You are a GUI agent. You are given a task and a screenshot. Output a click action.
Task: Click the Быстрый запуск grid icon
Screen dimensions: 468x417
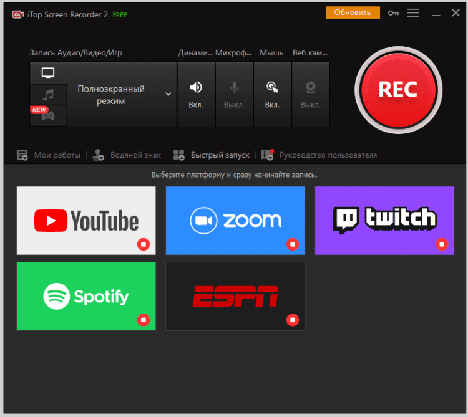point(179,155)
